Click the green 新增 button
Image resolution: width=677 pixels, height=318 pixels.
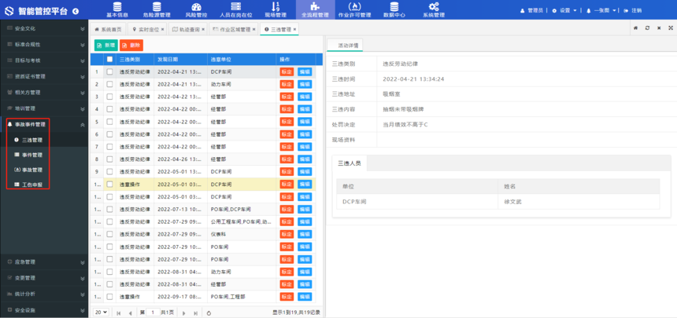pyautogui.click(x=105, y=46)
